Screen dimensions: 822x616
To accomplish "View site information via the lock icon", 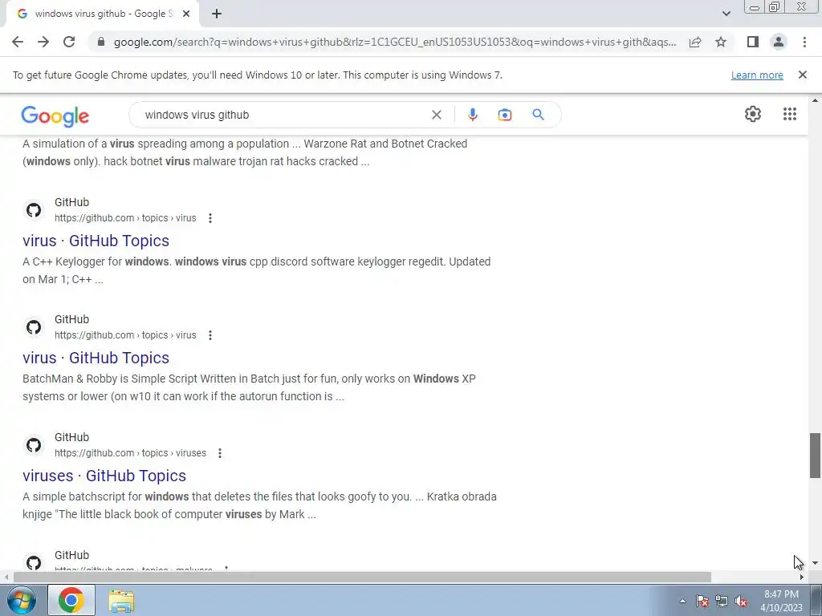I will (101, 42).
